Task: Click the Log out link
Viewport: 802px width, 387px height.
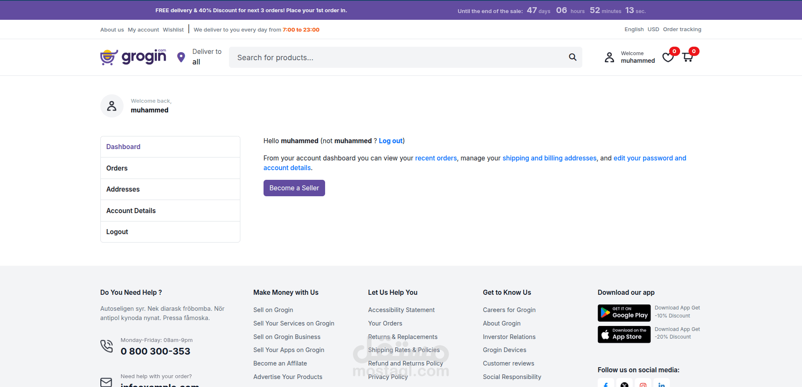Action: [390, 141]
